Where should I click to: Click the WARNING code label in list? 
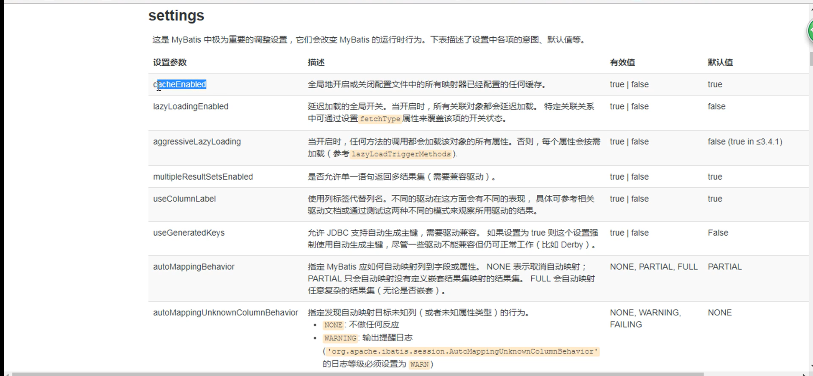click(x=340, y=338)
